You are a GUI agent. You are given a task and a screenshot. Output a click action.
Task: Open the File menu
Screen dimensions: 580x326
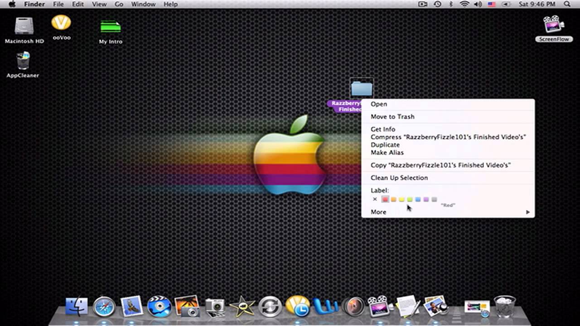[x=58, y=4]
